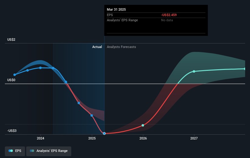Click the EPS legend dot icon
The width and height of the screenshot is (250, 158).
click(11, 151)
